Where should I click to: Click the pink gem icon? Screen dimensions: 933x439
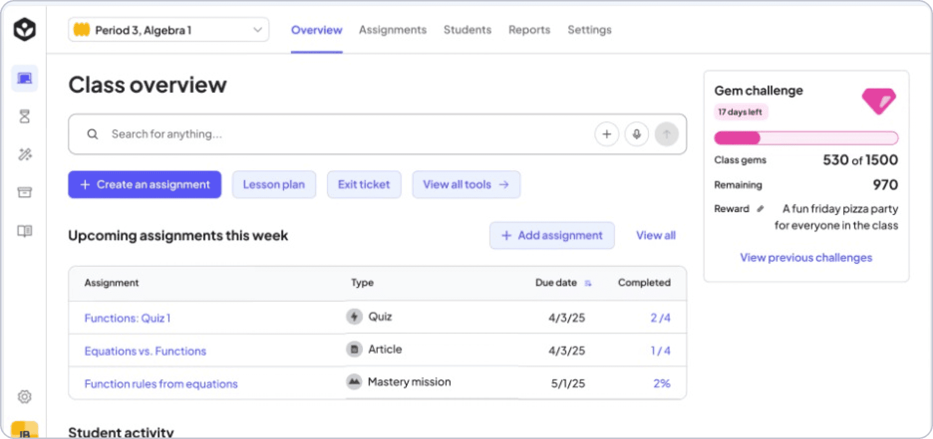(x=879, y=101)
